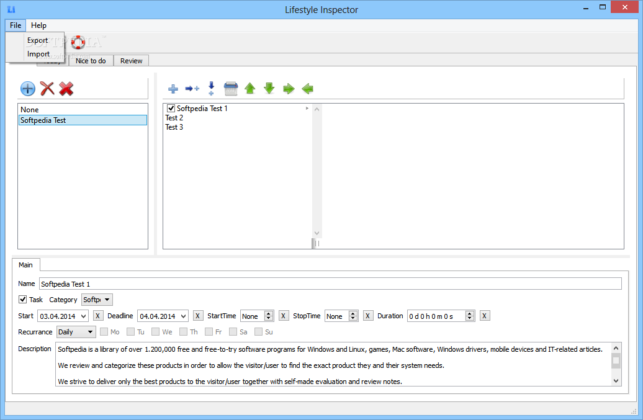Switch to the Review tab
643x420 pixels.
[131, 61]
